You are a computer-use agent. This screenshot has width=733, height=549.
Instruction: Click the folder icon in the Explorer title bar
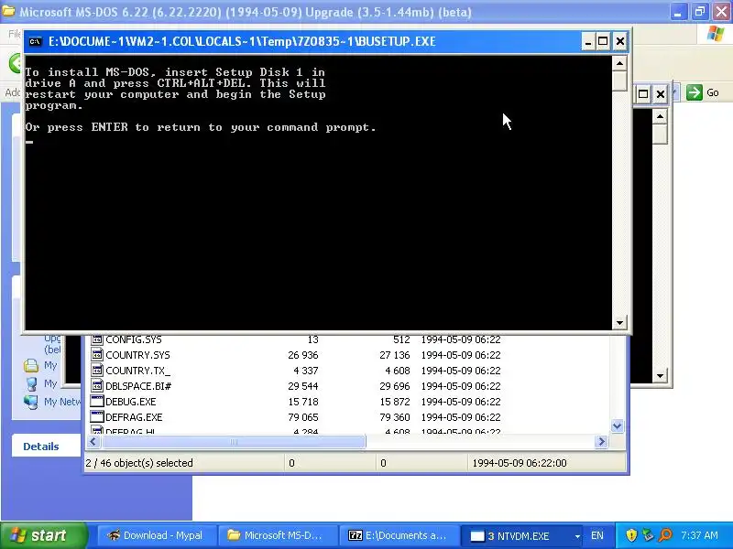click(8, 11)
